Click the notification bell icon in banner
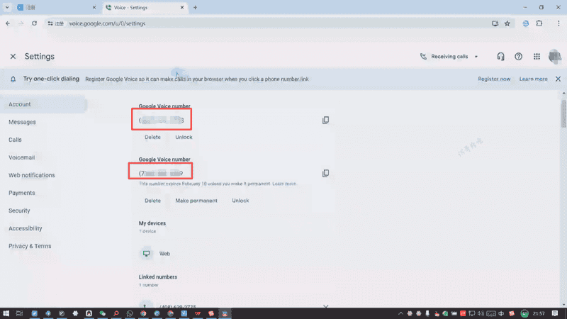 point(13,79)
